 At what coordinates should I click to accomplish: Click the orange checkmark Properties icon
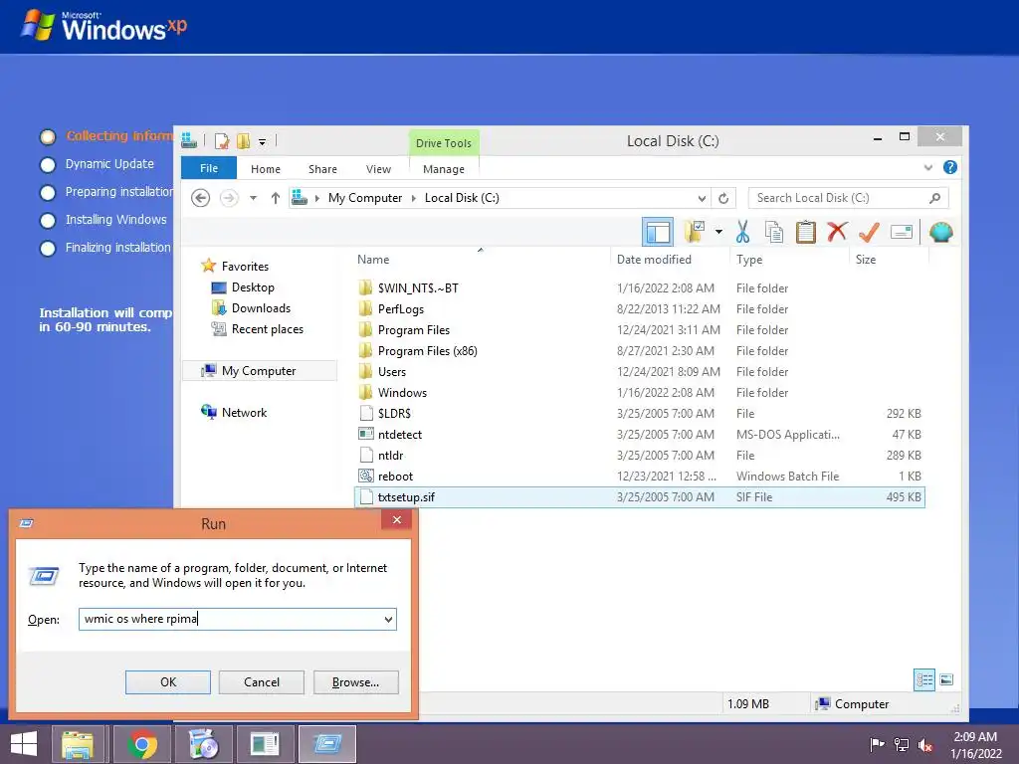(x=869, y=231)
